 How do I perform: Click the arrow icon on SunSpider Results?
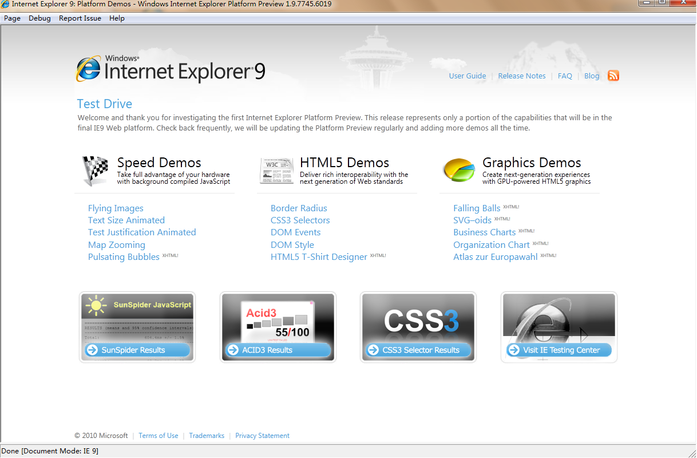(91, 350)
